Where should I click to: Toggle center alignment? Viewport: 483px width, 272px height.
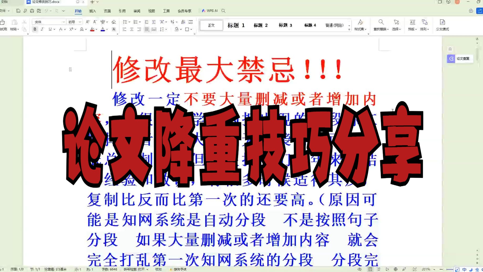[132, 29]
